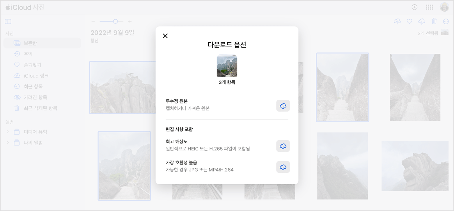Click the 3개 선택됨 selection label
The width and height of the screenshot is (454, 211).
(428, 33)
